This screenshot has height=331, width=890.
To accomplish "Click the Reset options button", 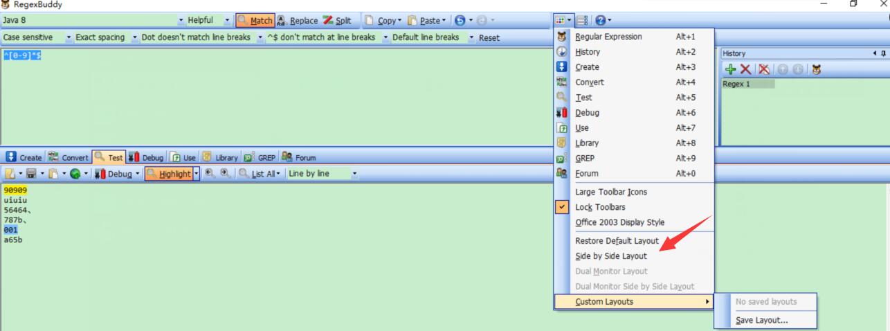I will click(x=489, y=37).
